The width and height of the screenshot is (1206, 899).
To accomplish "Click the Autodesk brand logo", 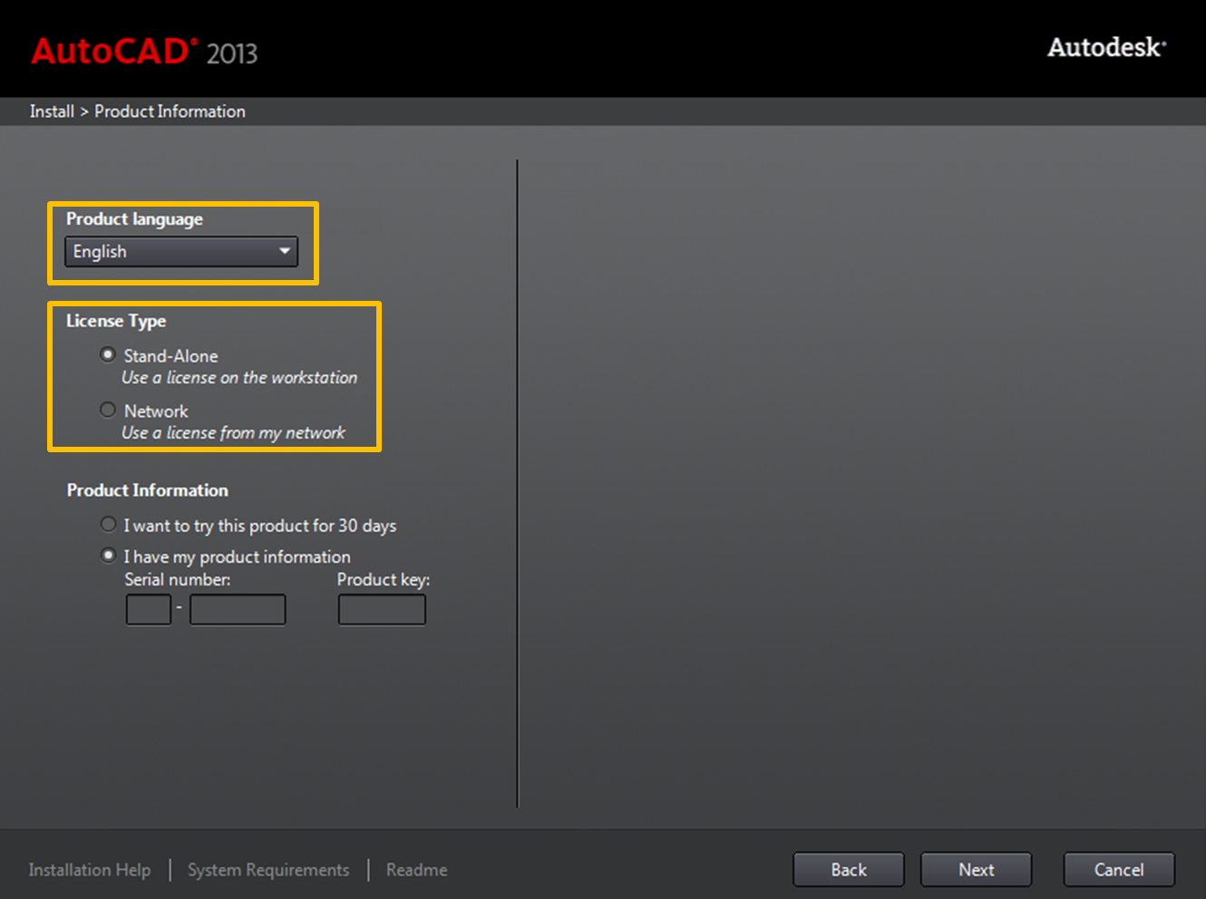I will tap(1106, 47).
